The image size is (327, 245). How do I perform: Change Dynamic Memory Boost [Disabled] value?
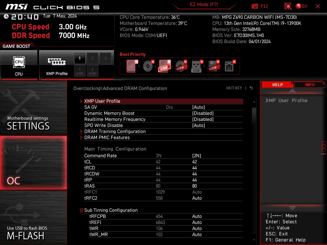pyautogui.click(x=203, y=113)
